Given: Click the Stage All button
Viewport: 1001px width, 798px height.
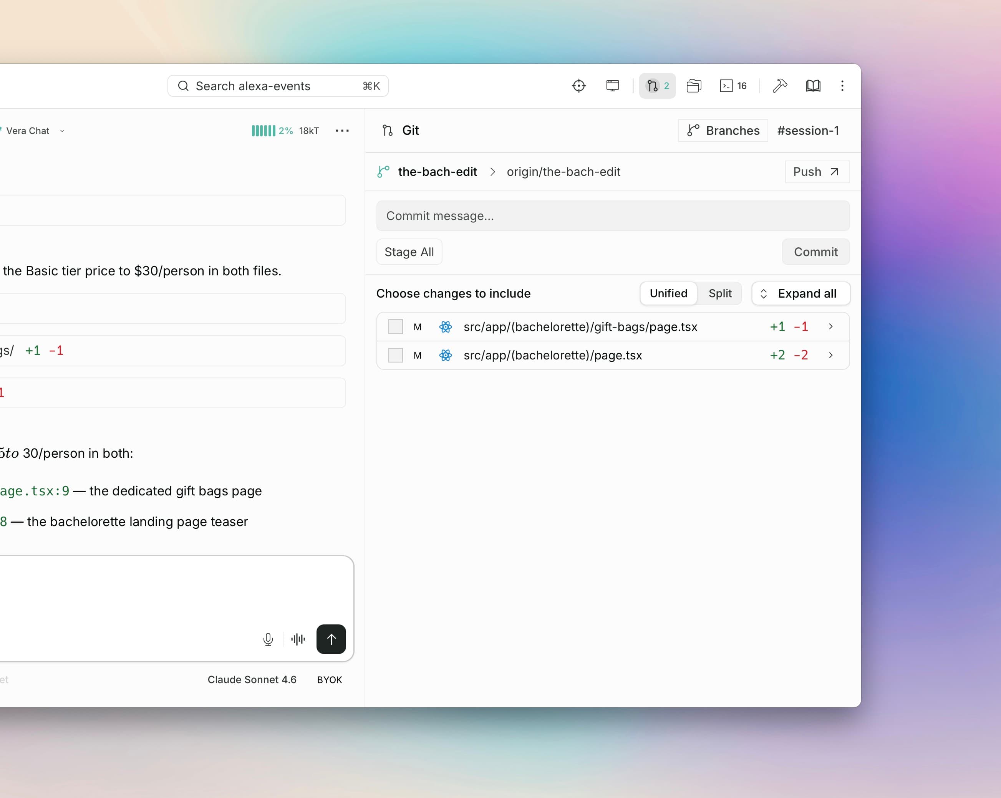Looking at the screenshot, I should point(409,252).
